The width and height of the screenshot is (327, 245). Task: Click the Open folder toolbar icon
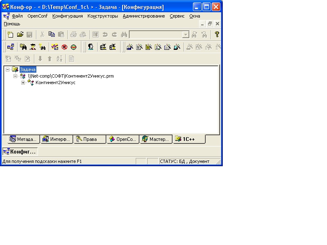[20, 35]
